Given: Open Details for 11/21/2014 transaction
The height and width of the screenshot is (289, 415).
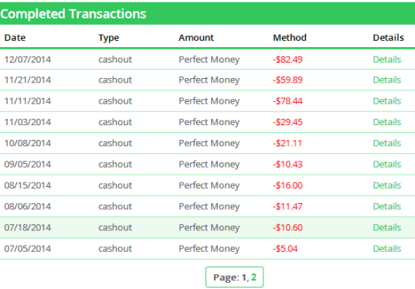Looking at the screenshot, I should (x=387, y=80).
